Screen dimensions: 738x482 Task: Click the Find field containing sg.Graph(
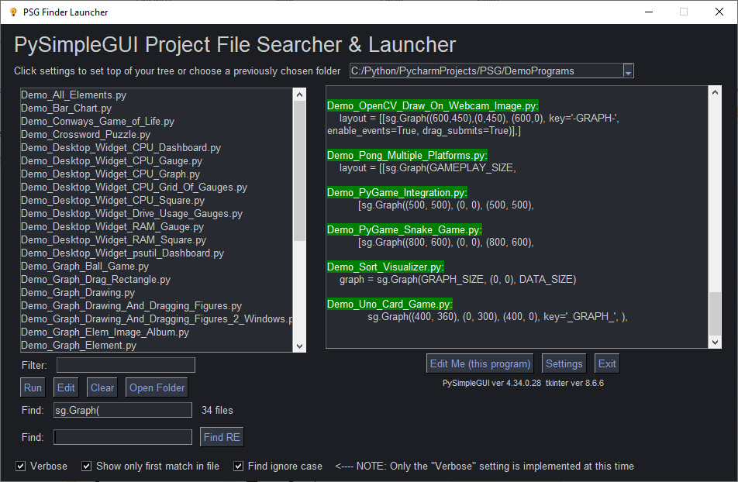122,410
